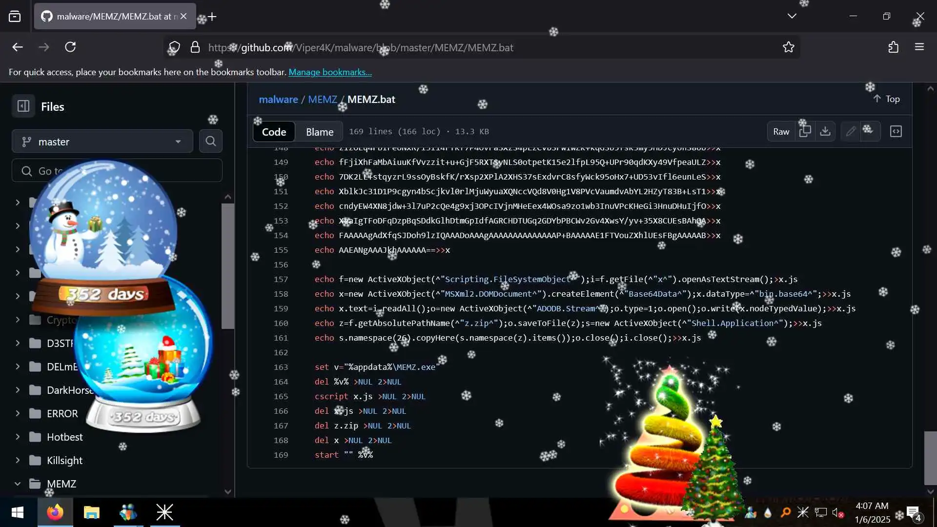Select the Code tab

coord(274,132)
